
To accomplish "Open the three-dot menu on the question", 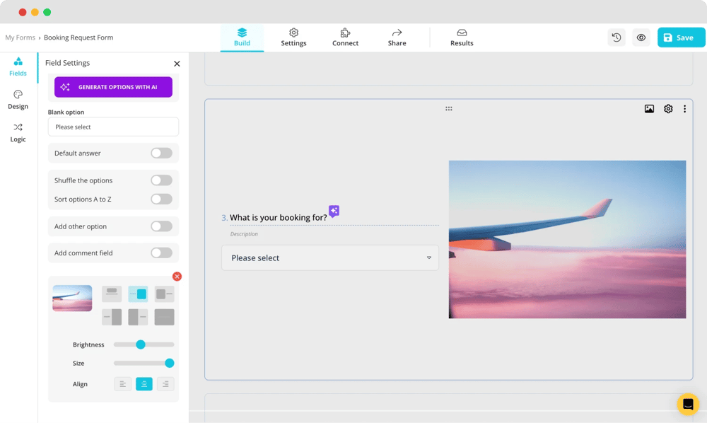I will [684, 108].
